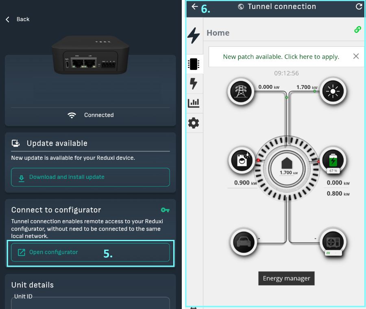Open the gear settings tab
The image size is (366, 309).
click(194, 123)
